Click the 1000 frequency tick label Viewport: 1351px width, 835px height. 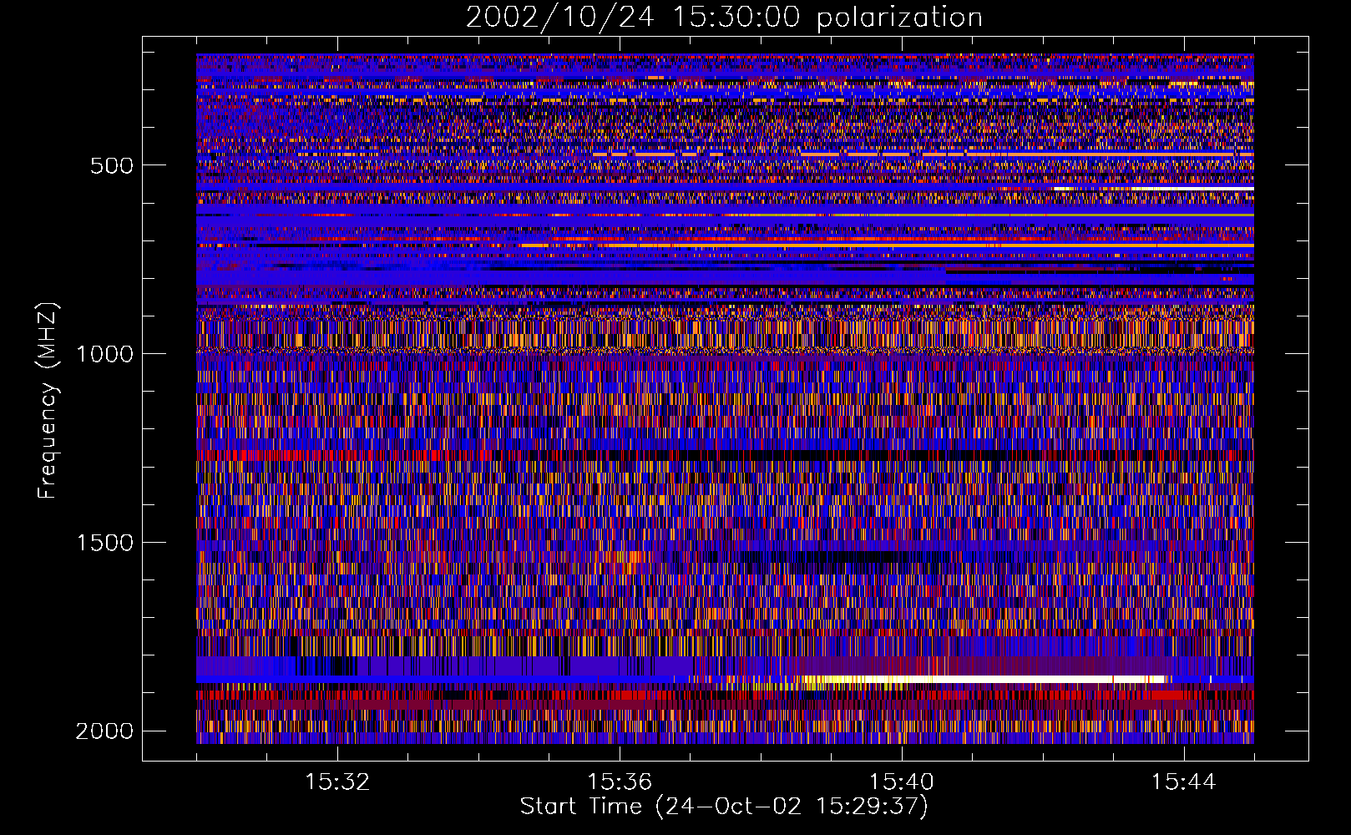pos(104,354)
